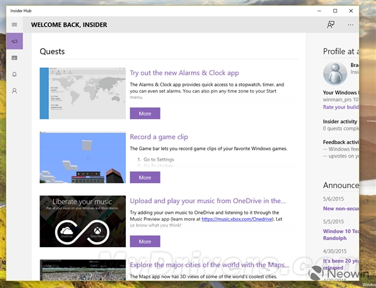Open the hamburger navigation menu
The height and width of the screenshot is (288, 376).
click(14, 24)
